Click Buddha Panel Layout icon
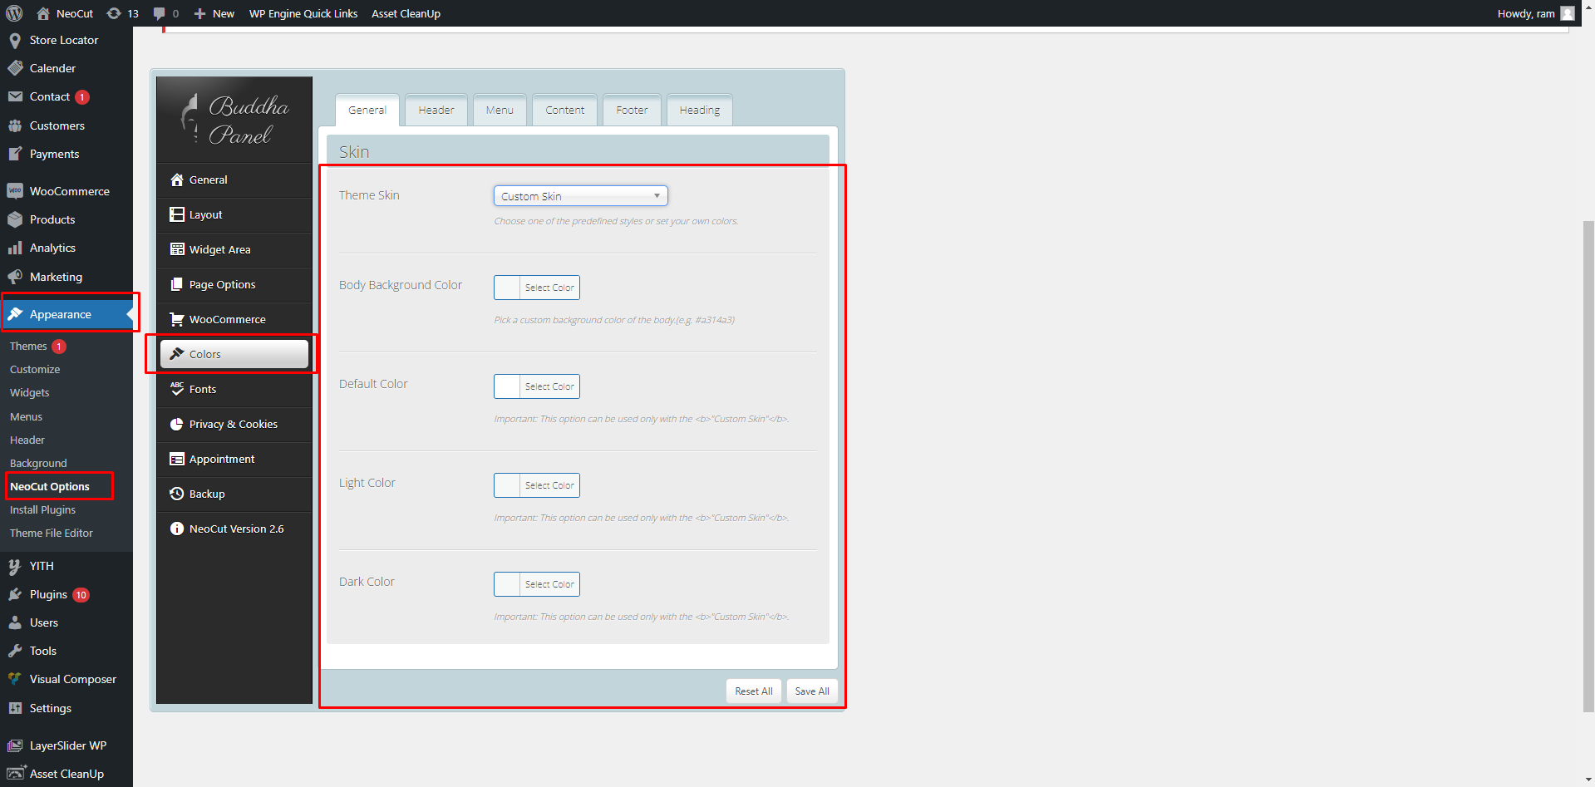This screenshot has width=1595, height=787. click(x=176, y=214)
